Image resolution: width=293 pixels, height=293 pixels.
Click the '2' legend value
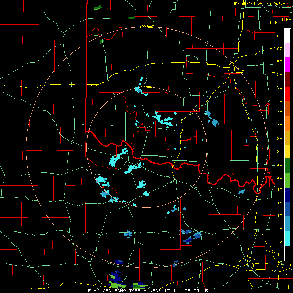[x=281, y=242]
